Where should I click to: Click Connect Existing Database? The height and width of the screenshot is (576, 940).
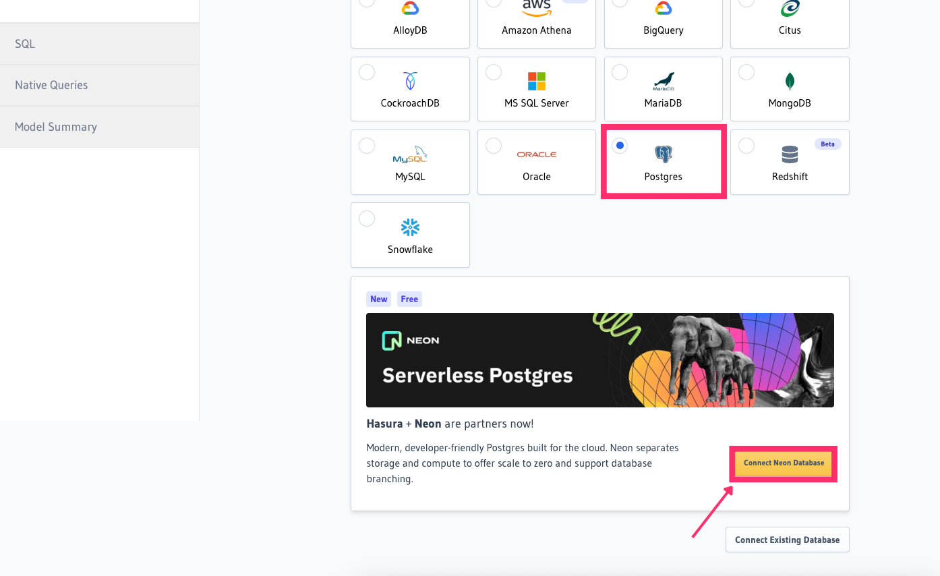pyautogui.click(x=787, y=540)
